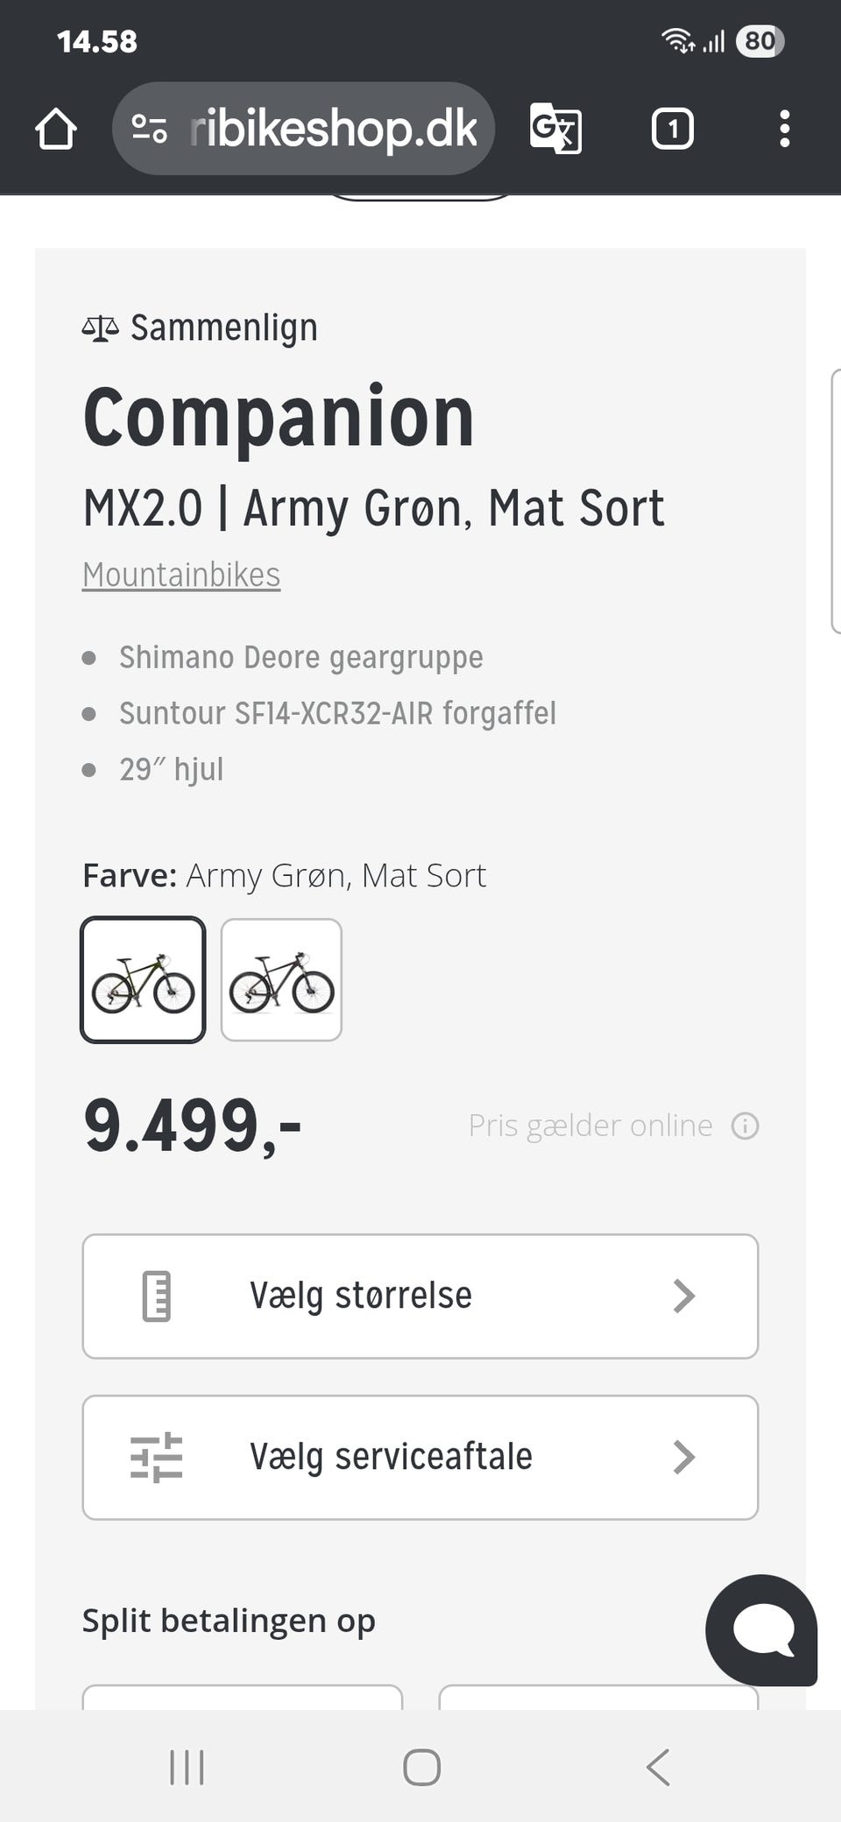Select the Army Grøn color variant thumbnail
This screenshot has height=1822, width=841.
tap(143, 979)
